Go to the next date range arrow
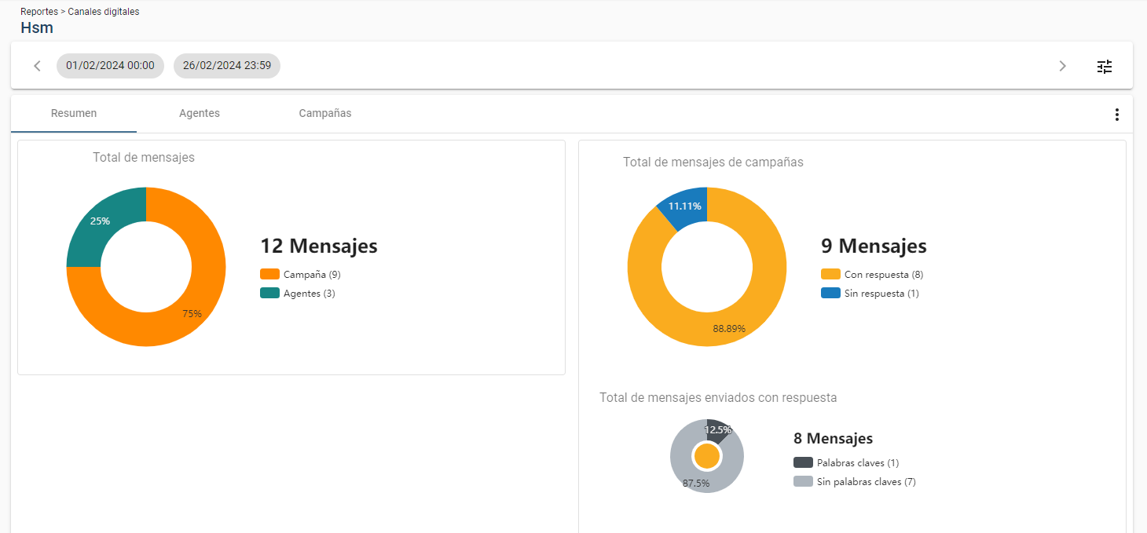Viewport: 1147px width, 533px height. click(1062, 66)
